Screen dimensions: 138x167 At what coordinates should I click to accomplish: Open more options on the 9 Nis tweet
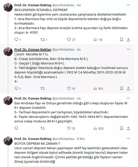click(x=128, y=139)
